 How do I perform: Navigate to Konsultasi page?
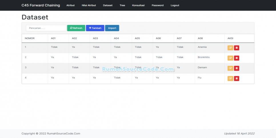(138, 5)
